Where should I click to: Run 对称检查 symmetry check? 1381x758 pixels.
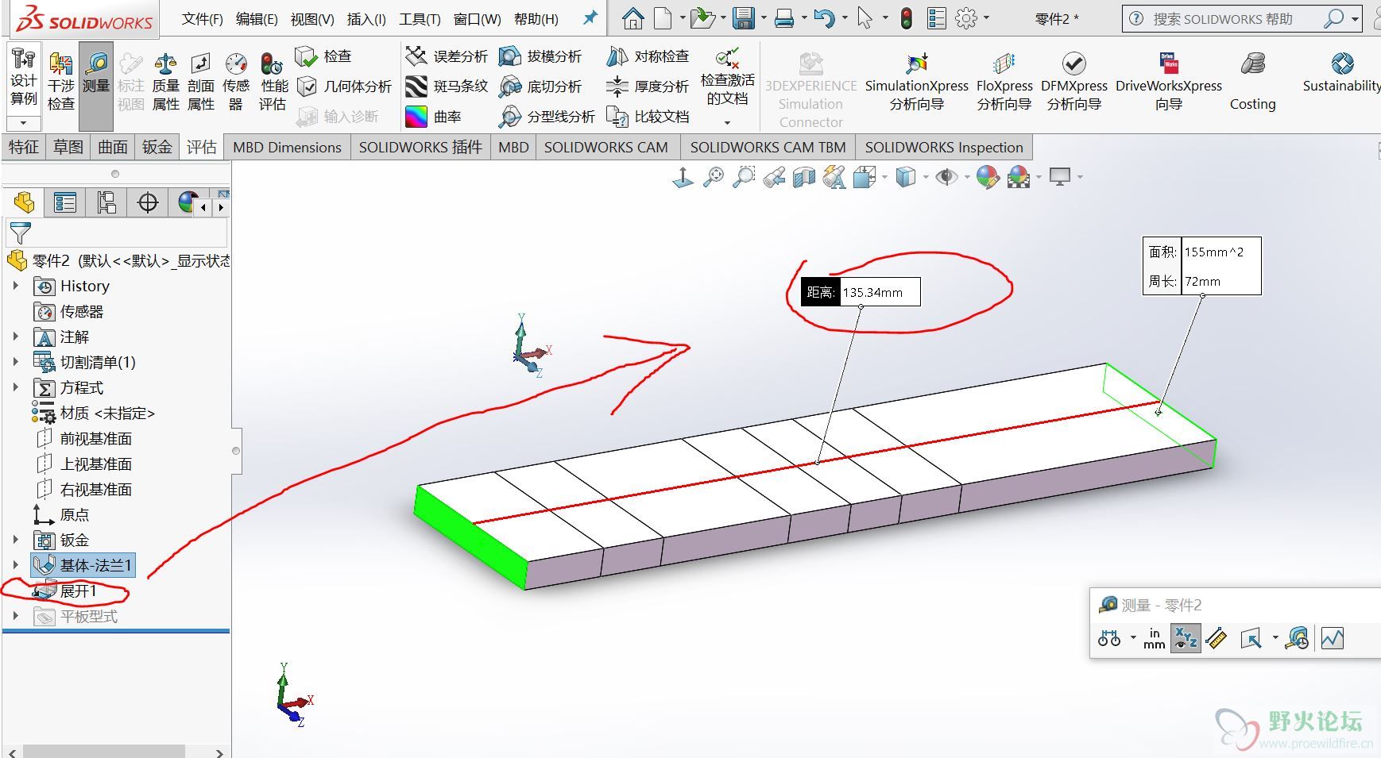tap(648, 56)
